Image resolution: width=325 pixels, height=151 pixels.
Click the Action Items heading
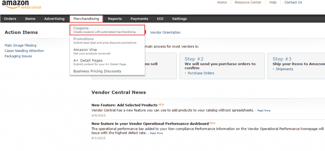click(21, 33)
